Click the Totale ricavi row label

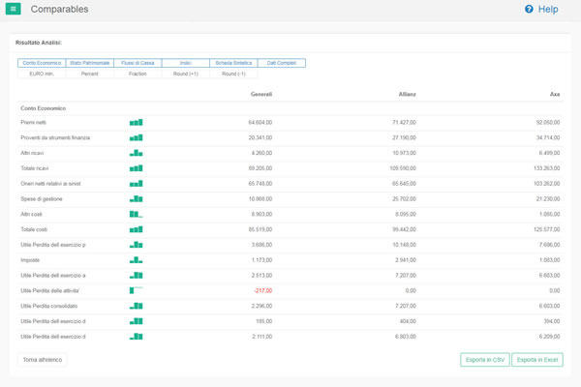[35, 168]
